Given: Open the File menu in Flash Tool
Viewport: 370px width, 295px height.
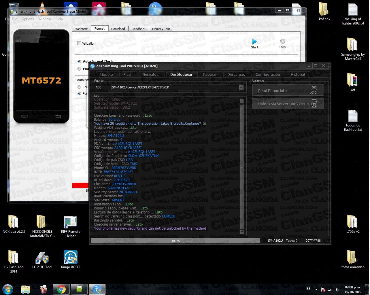Looking at the screenshot, I should (x=14, y=19).
